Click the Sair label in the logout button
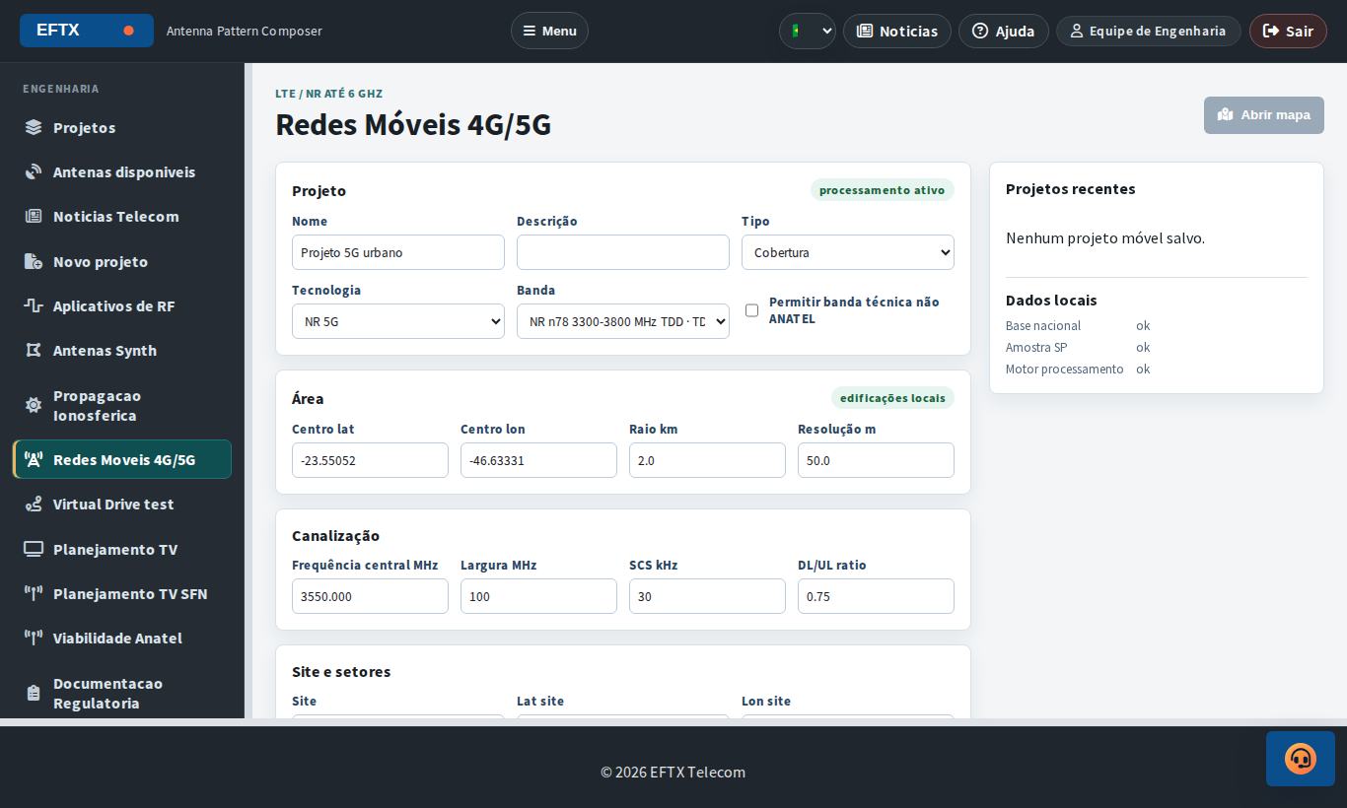The height and width of the screenshot is (808, 1347). coord(1300,31)
